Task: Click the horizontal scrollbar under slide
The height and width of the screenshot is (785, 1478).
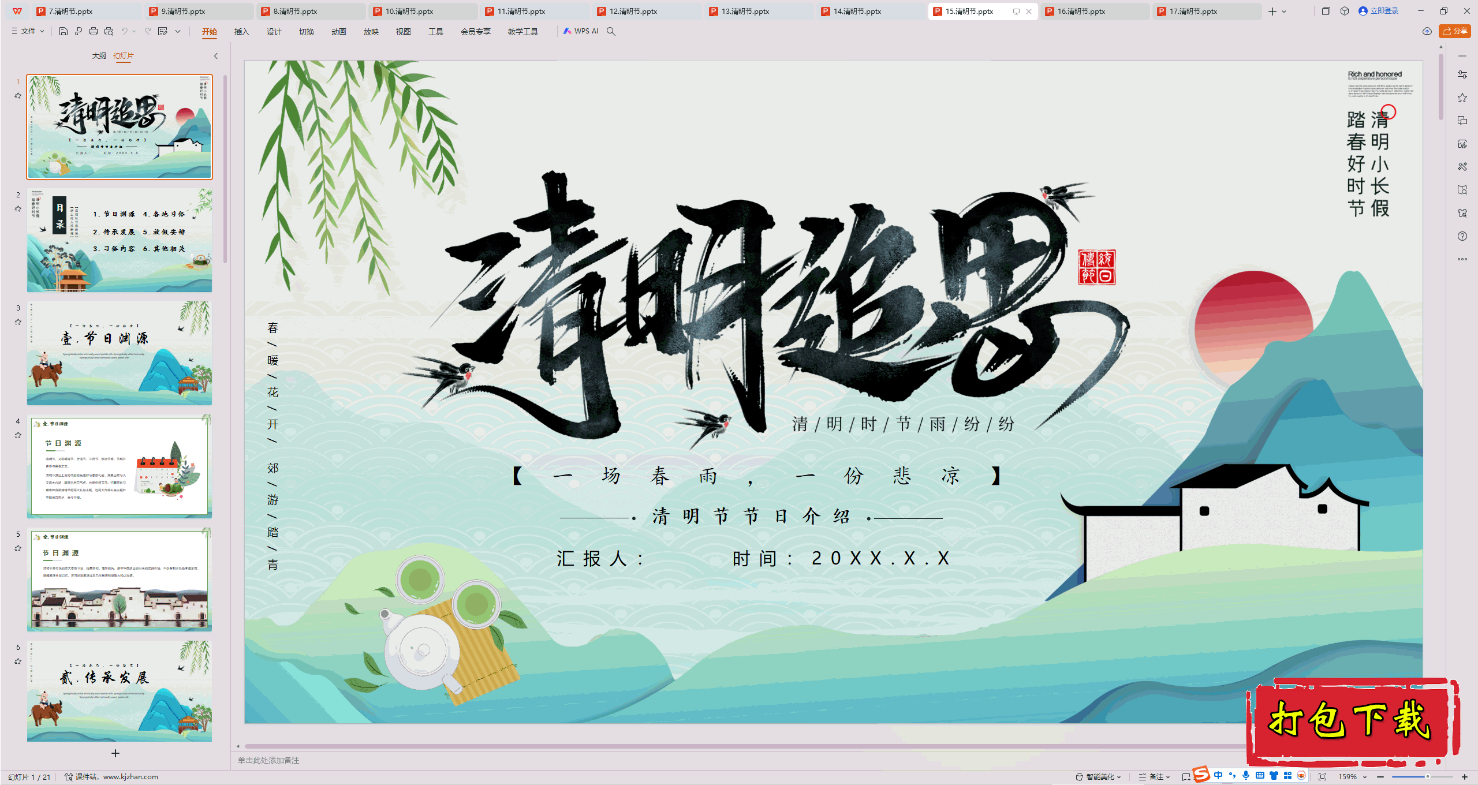Action: [x=745, y=746]
